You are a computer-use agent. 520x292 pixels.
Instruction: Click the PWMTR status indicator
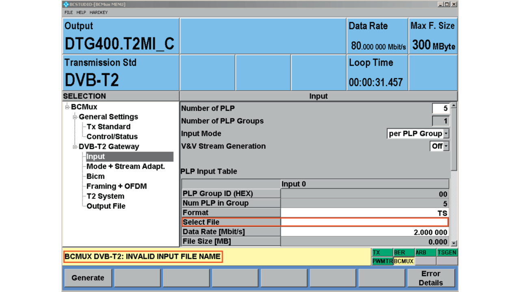[x=382, y=261]
